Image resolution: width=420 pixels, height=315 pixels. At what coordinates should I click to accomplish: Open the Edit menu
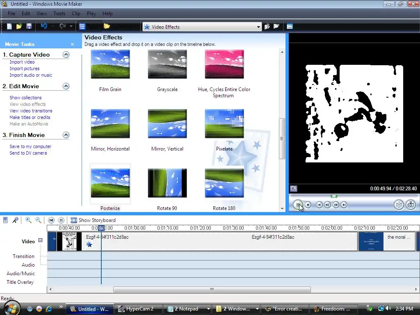26,14
